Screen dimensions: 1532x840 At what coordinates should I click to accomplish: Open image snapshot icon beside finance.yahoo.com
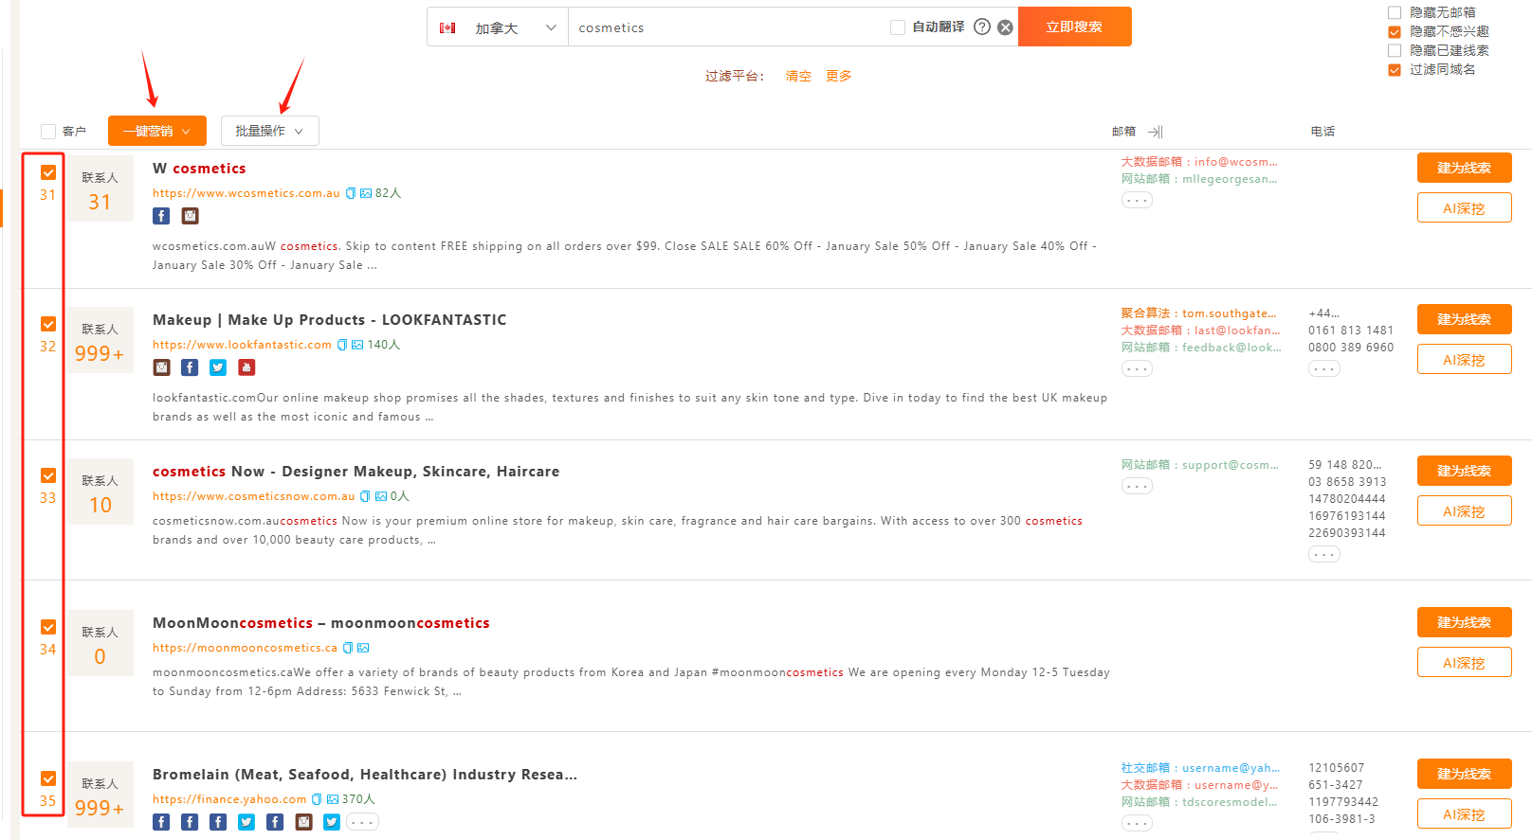[x=333, y=799]
